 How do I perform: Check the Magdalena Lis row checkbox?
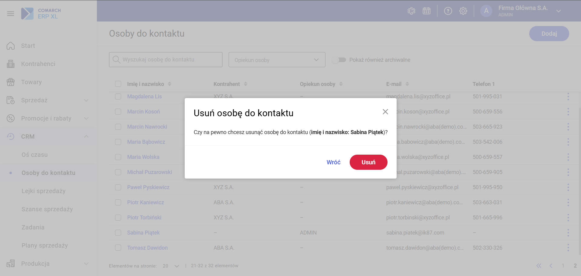point(118,97)
